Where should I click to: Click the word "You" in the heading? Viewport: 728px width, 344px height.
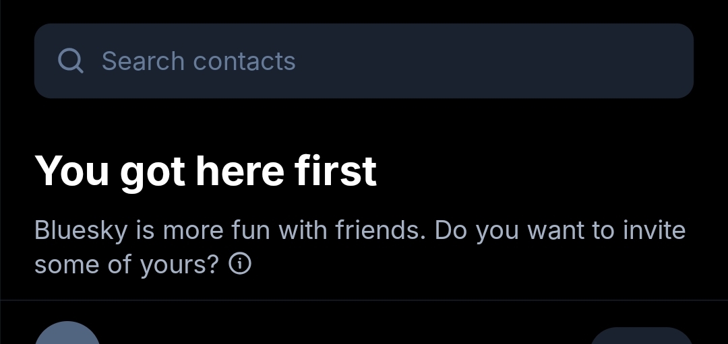[x=72, y=170]
